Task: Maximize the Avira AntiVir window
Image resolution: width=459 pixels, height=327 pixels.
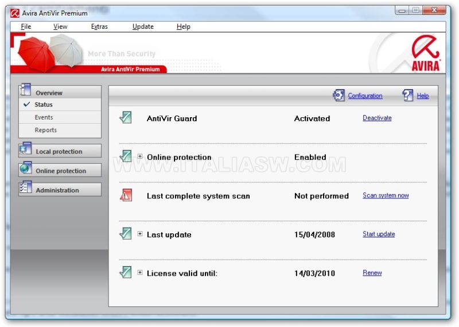Action: (x=415, y=10)
